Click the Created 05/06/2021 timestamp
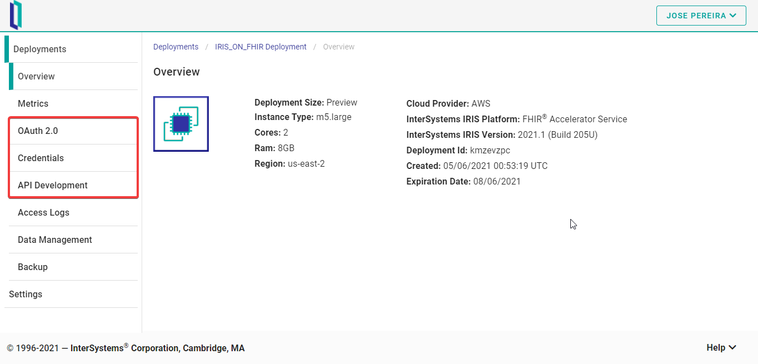The height and width of the screenshot is (364, 758). click(x=477, y=166)
